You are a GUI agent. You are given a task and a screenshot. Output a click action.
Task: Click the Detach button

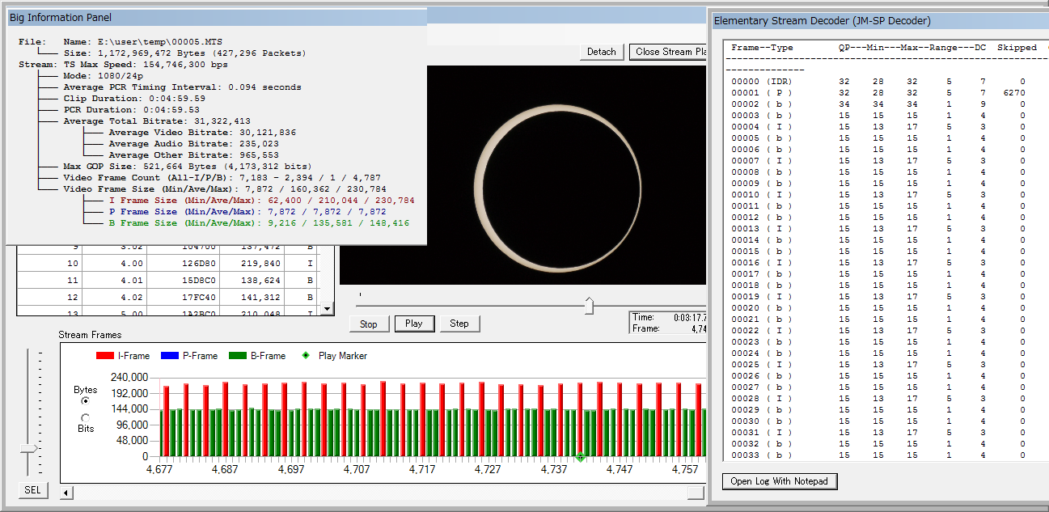(601, 52)
